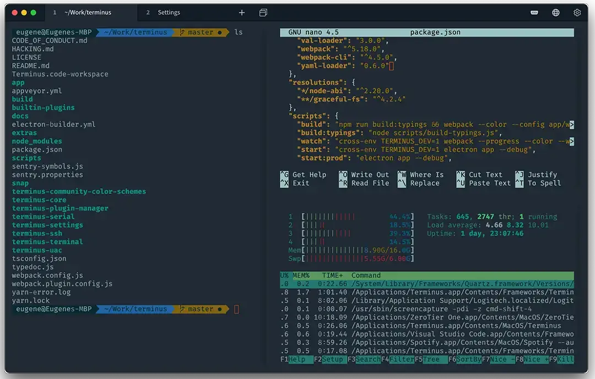Screen dimensions: 595x379
Task: Click the Load average value in htop
Action: pyautogui.click(x=517, y=225)
